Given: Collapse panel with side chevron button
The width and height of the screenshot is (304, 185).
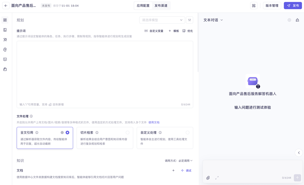Looking at the screenshot, I should pos(299,153).
